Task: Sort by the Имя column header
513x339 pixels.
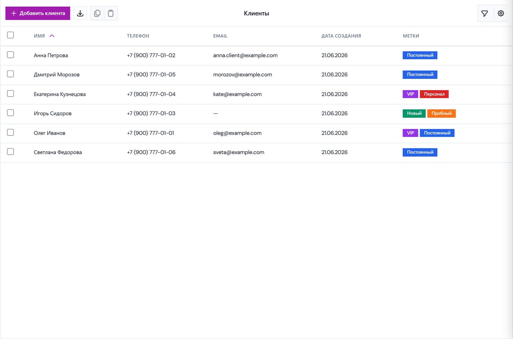Action: (39, 36)
